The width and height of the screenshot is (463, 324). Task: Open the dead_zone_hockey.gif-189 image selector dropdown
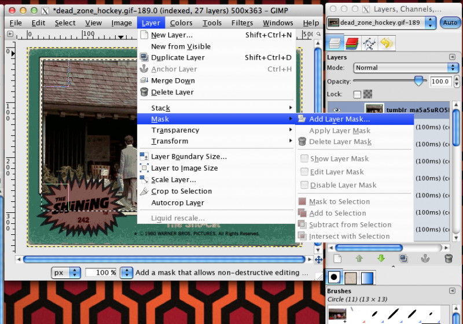pyautogui.click(x=381, y=23)
